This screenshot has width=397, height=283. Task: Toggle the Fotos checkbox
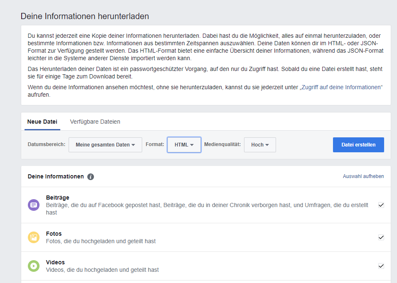(x=381, y=237)
